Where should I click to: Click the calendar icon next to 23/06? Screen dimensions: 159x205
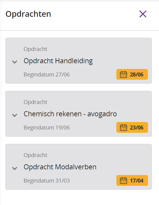pyautogui.click(x=123, y=127)
